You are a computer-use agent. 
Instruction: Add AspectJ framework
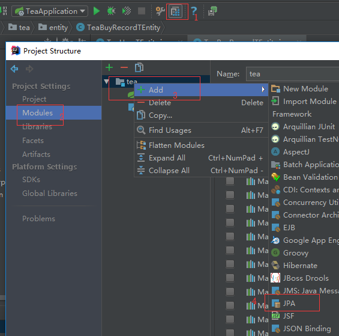[304, 152]
